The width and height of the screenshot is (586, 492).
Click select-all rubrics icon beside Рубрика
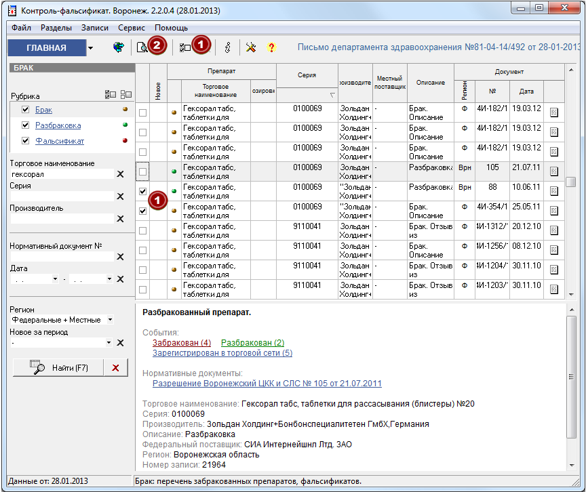[111, 94]
